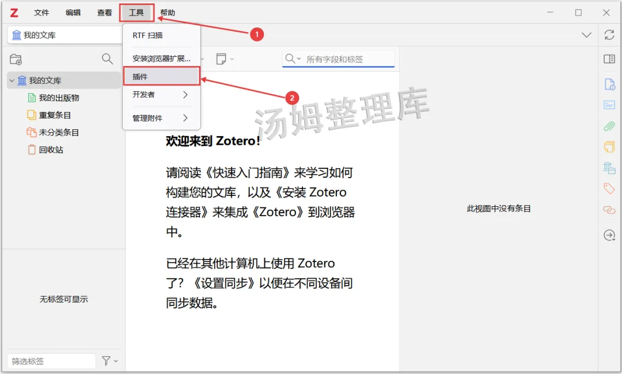Click the collections search magnifier icon
Image resolution: width=622 pixels, height=374 pixels.
[107, 59]
